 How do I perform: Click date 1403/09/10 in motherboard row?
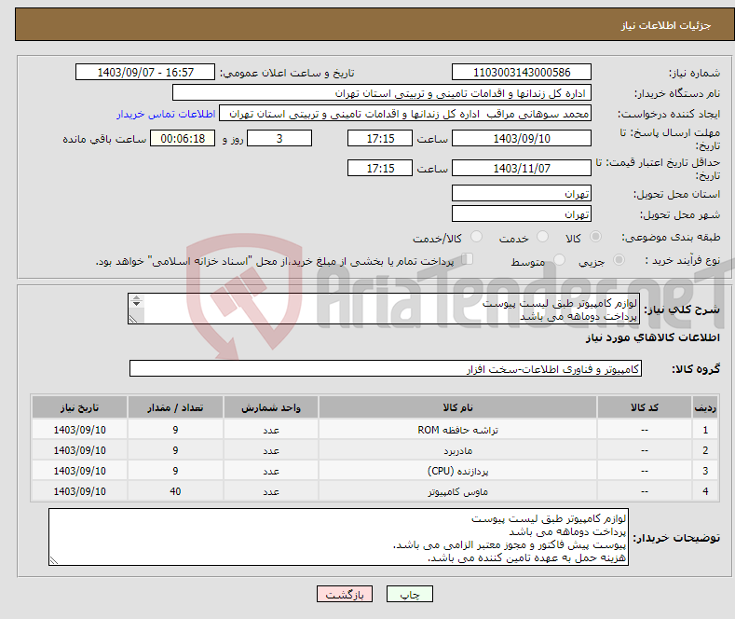(x=80, y=450)
